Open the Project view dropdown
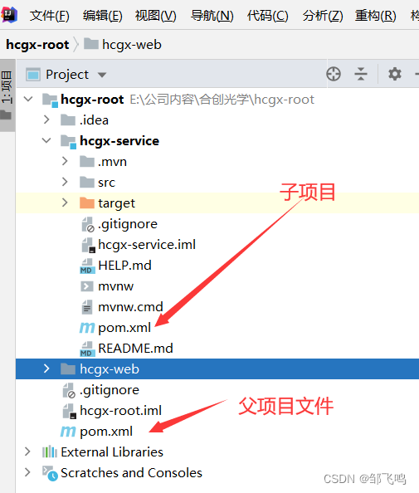 (102, 75)
